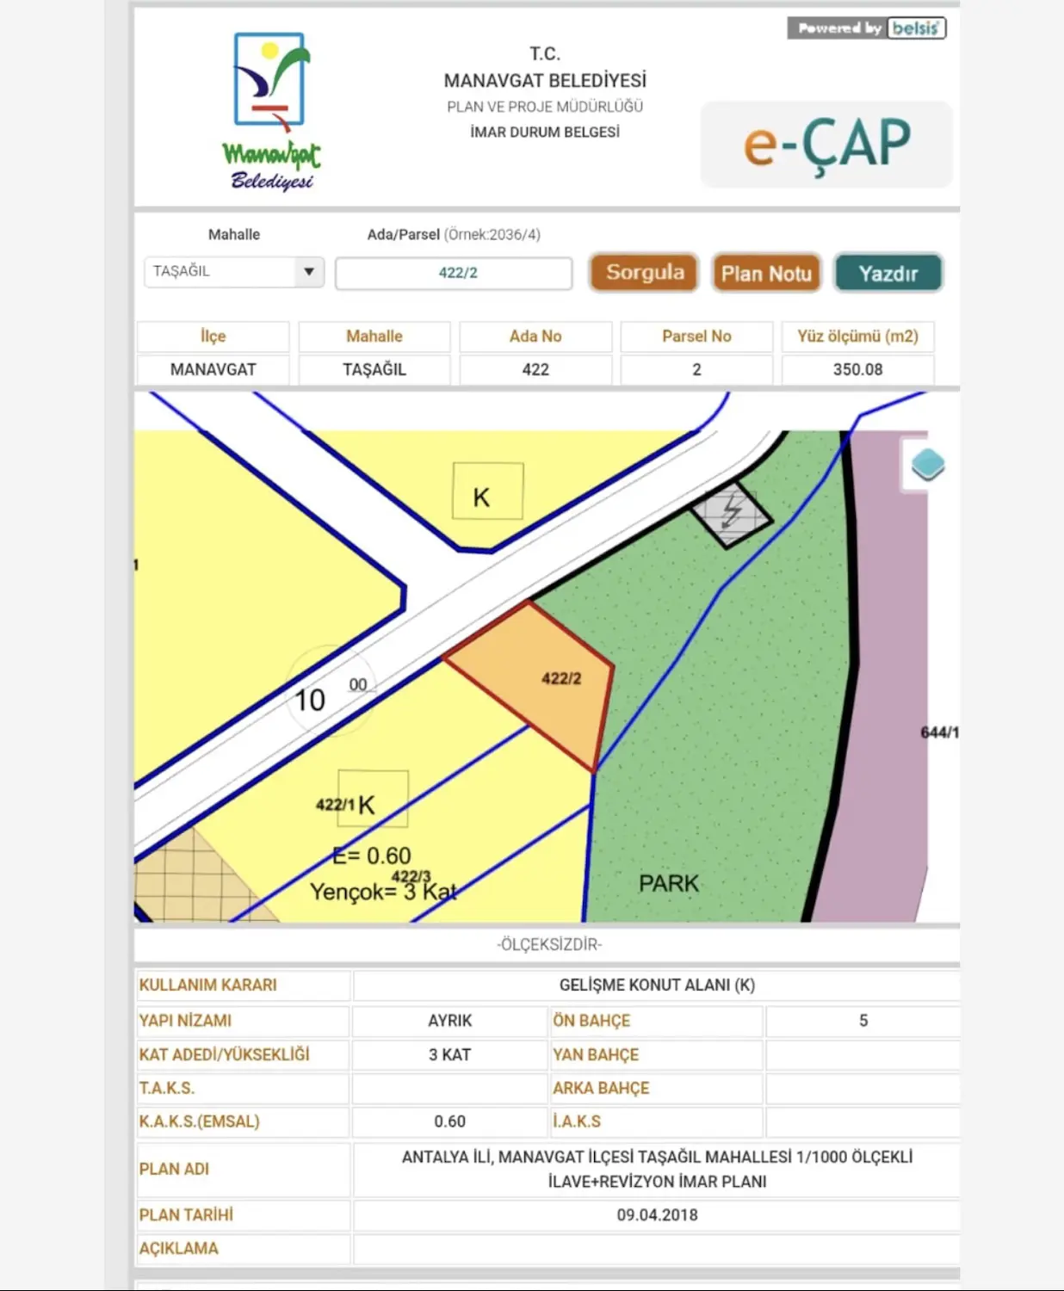Screen dimensions: 1064x1291
Task: Click the Ada No column header
Action: pos(535,337)
